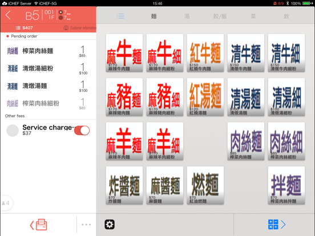Select the 清燉湯細粉 pending order row
315x236 pixels.
click(x=48, y=68)
